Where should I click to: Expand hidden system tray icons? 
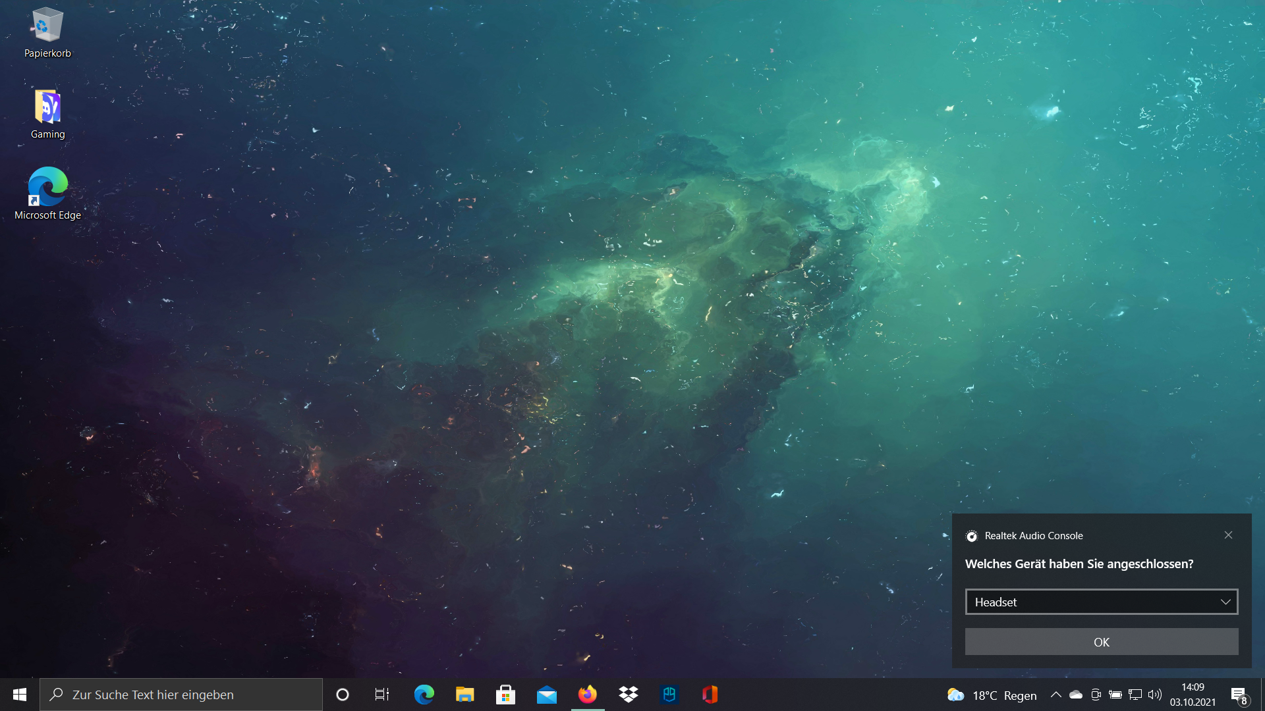[x=1056, y=695]
